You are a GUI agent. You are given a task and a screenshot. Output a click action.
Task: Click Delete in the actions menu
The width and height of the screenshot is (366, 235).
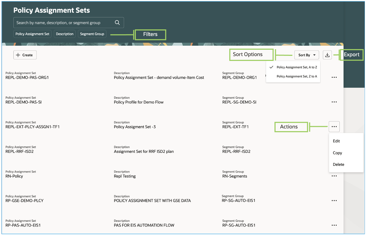click(x=338, y=164)
